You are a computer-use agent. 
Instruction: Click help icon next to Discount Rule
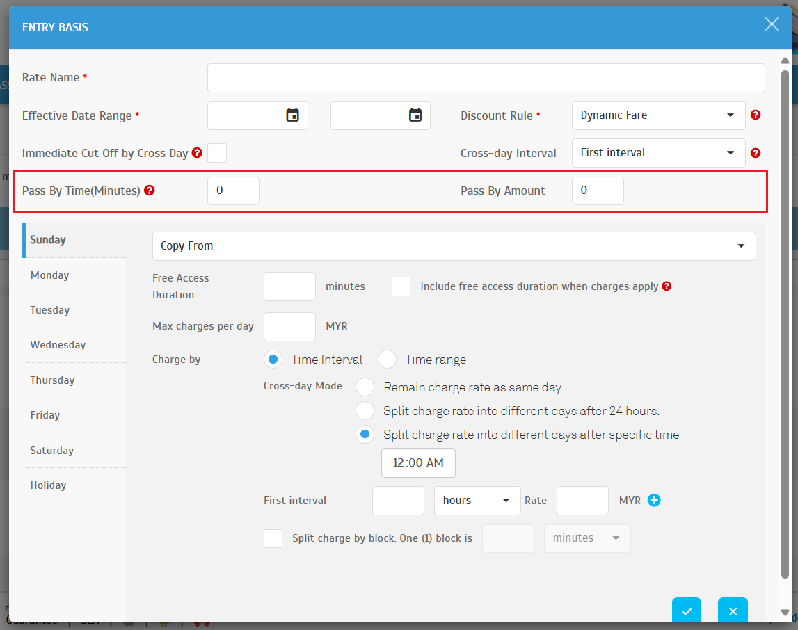(x=756, y=115)
